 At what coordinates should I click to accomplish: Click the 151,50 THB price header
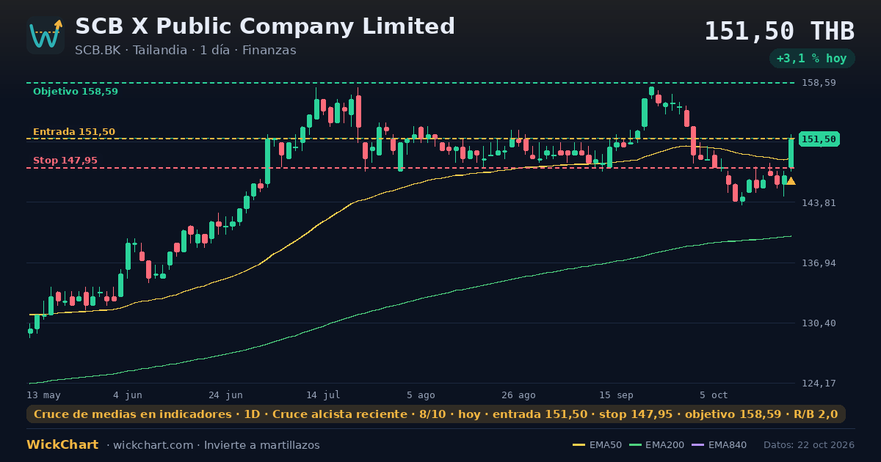tap(780, 31)
